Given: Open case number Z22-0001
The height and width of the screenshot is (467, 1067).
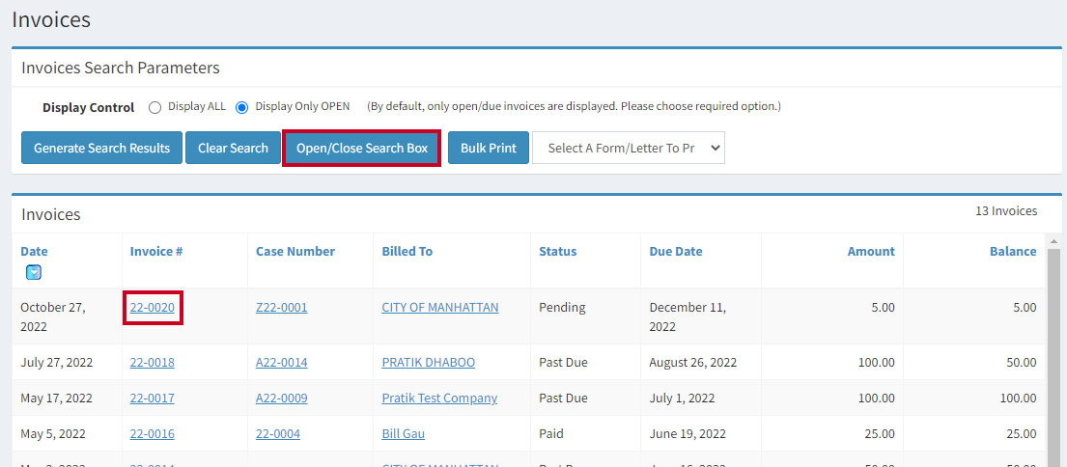Looking at the screenshot, I should pyautogui.click(x=282, y=307).
